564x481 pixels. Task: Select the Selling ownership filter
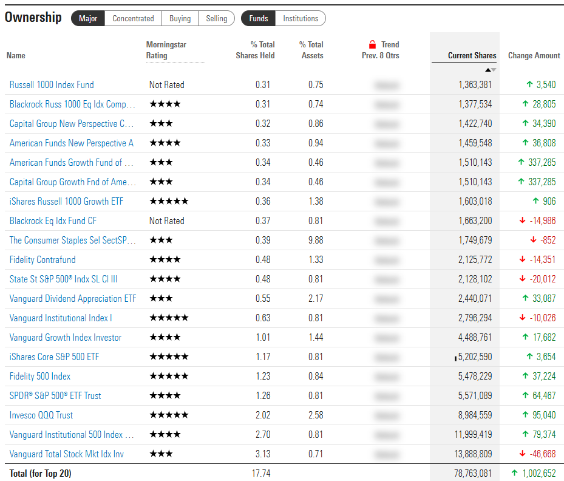(216, 18)
